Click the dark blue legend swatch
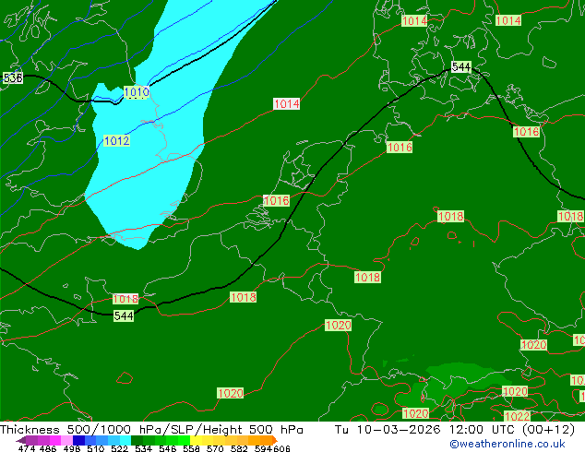This screenshot has width=585, height=452. 78,440
